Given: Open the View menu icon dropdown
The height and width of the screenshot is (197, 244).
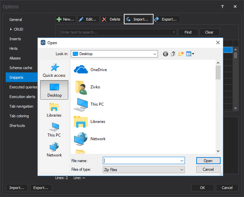Looking at the screenshot, I should (x=190, y=54).
